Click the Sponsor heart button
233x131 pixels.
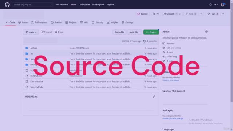pos(142,14)
